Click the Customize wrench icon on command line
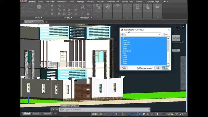Screen dimensions: 208x117 tap(57, 110)
